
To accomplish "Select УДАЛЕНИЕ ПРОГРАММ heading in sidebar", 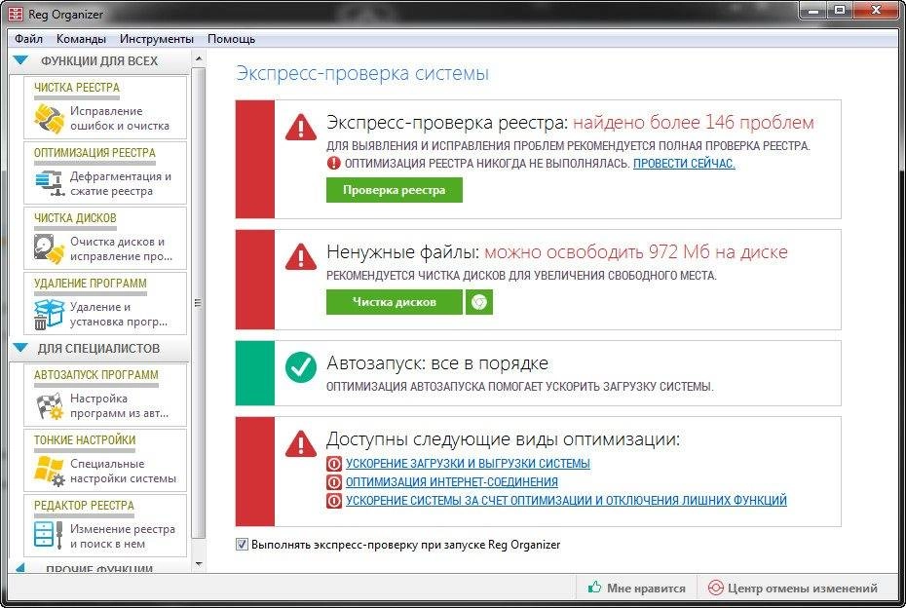I will pyautogui.click(x=91, y=284).
